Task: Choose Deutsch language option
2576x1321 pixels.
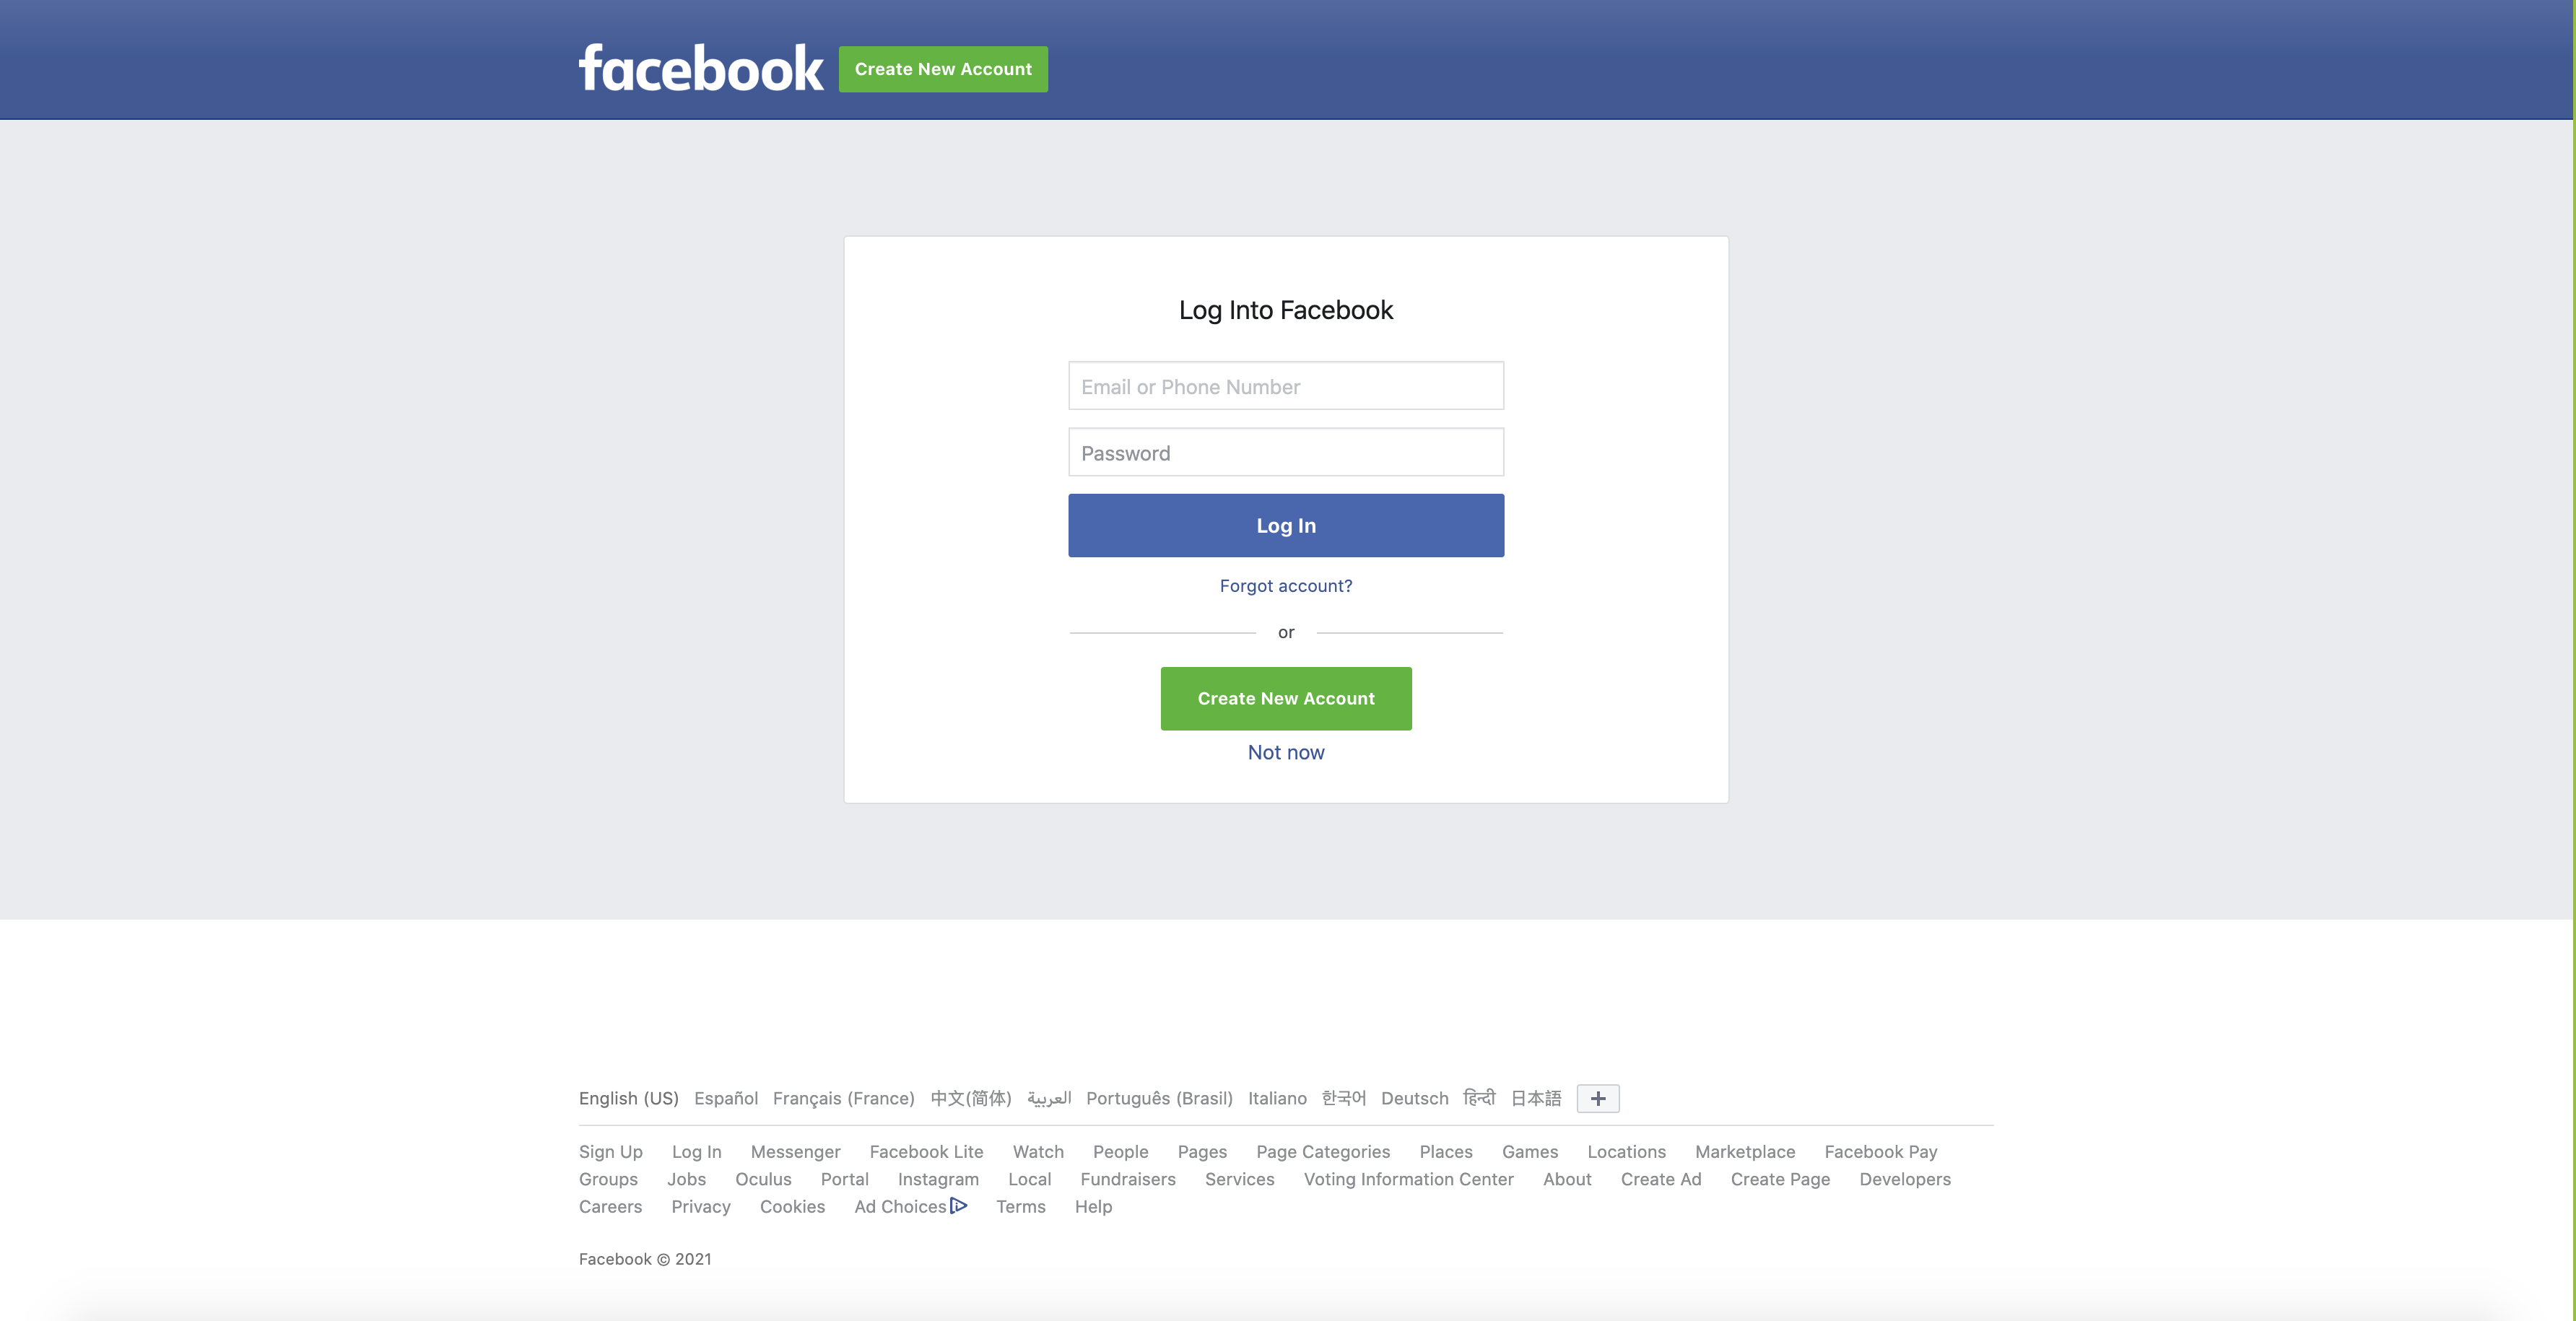Action: pyautogui.click(x=1414, y=1098)
